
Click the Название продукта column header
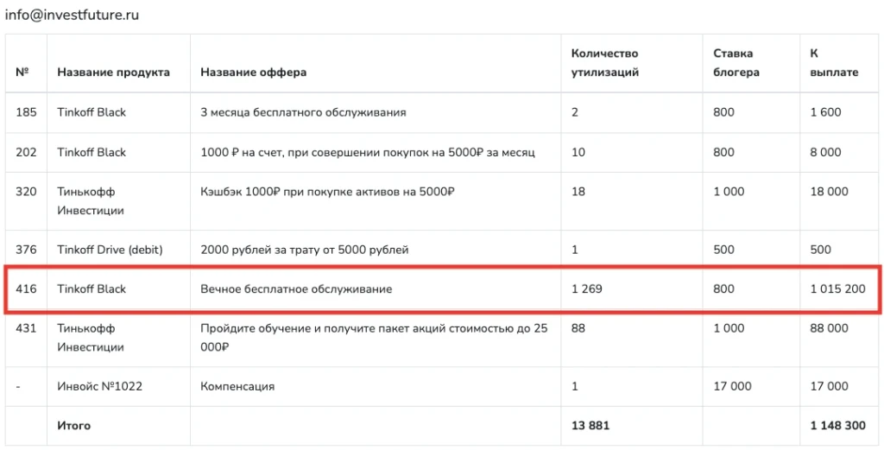coord(113,73)
